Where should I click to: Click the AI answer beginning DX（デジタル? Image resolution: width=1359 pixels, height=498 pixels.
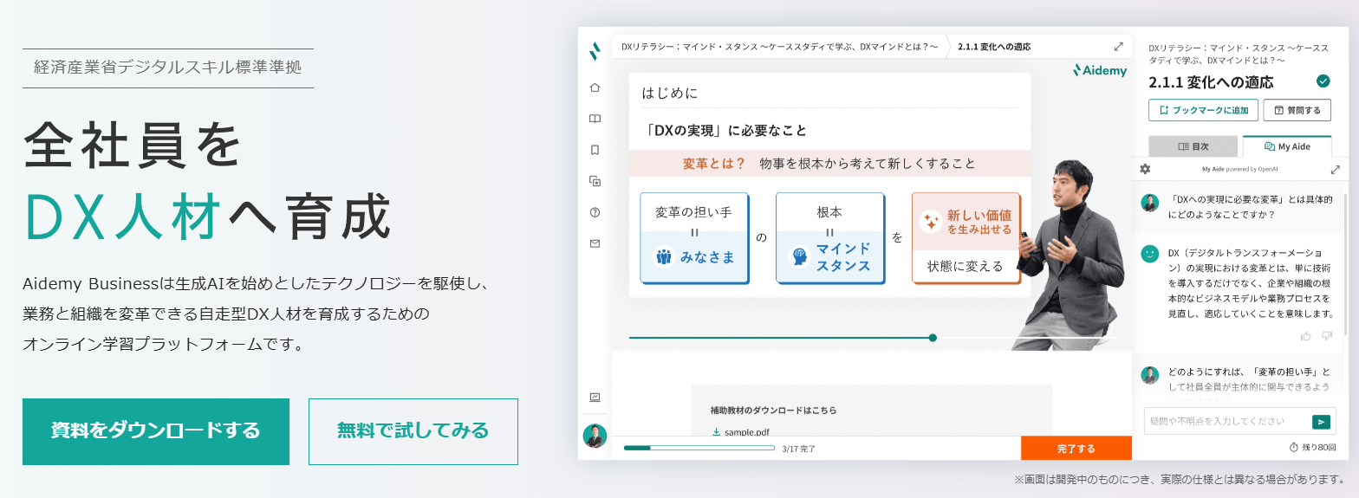point(1252,283)
